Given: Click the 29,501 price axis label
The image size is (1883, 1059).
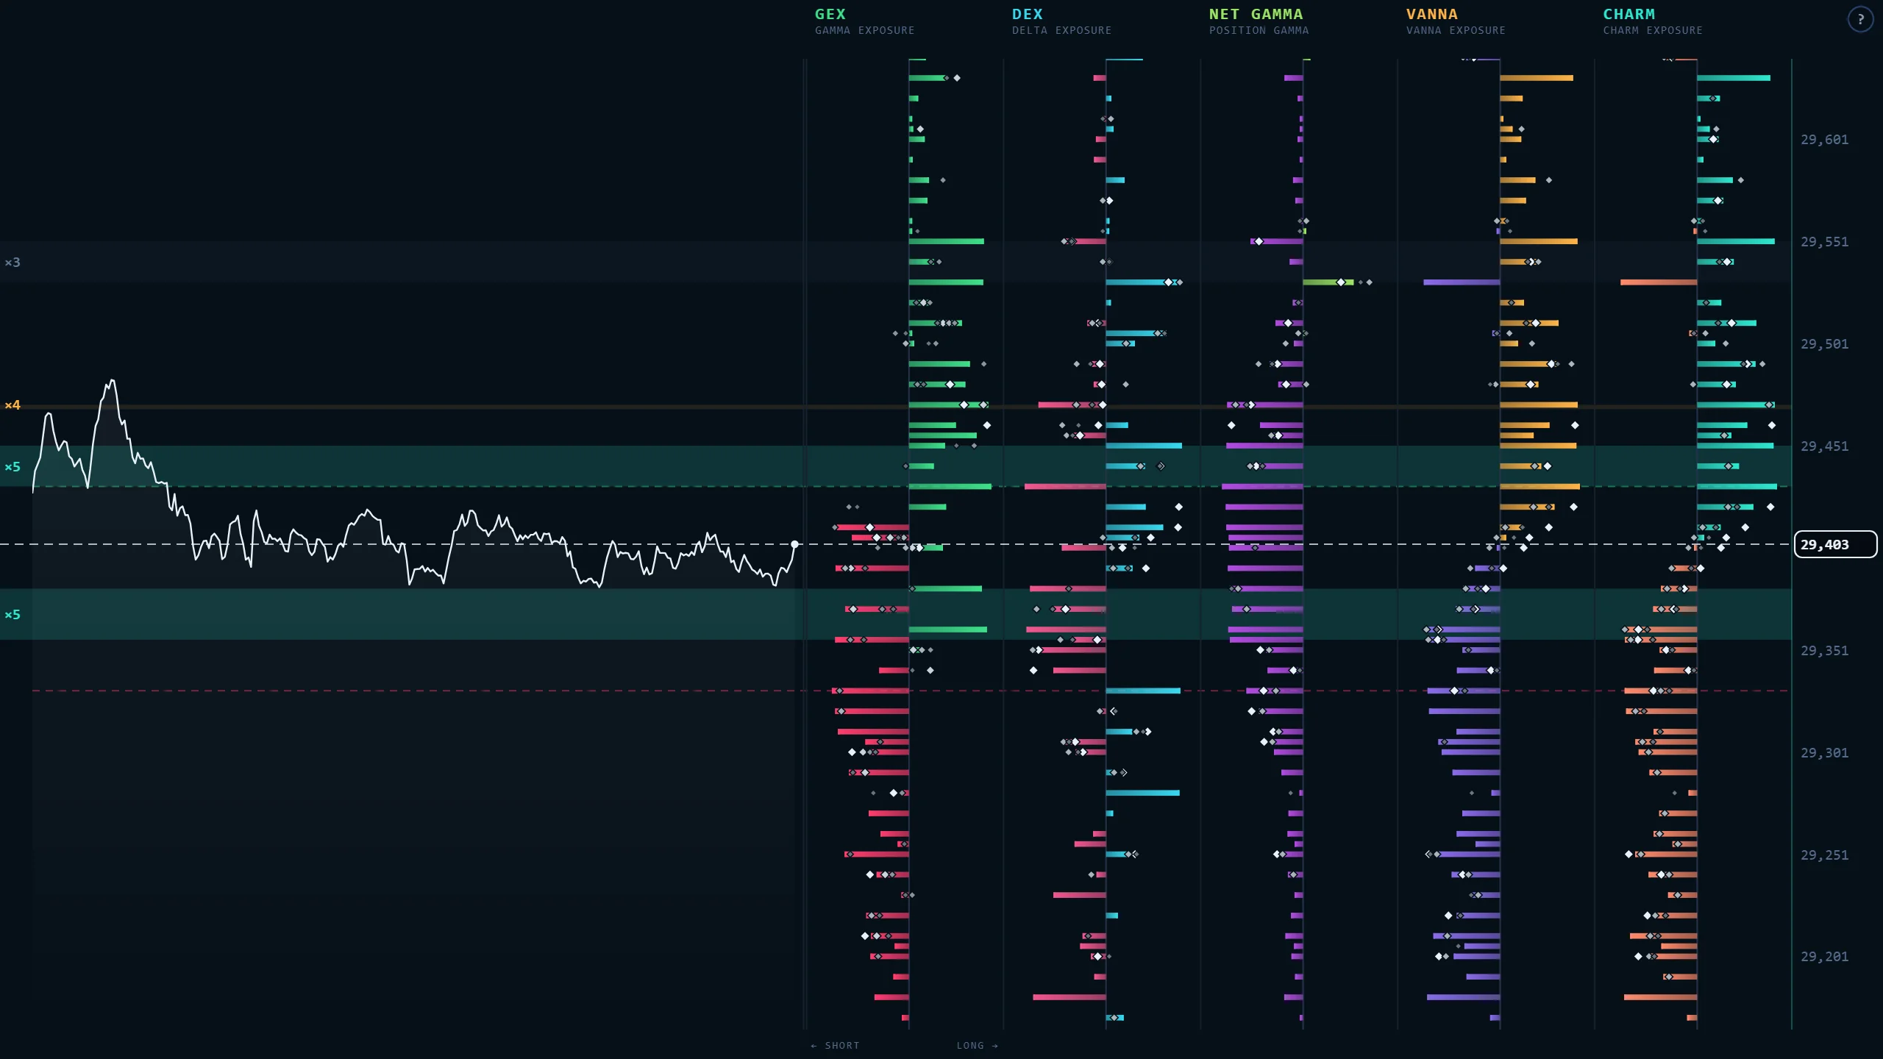Looking at the screenshot, I should click(x=1824, y=344).
